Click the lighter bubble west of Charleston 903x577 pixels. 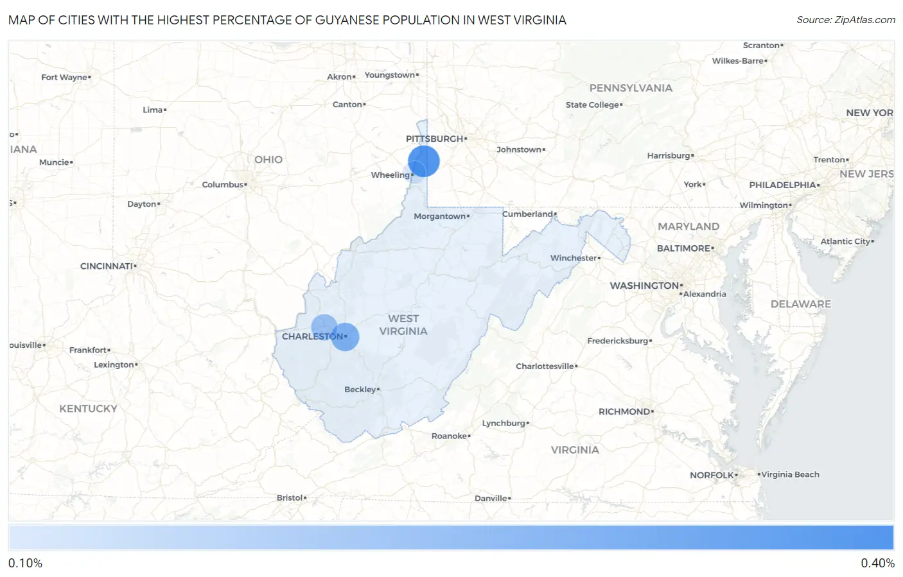[324, 327]
